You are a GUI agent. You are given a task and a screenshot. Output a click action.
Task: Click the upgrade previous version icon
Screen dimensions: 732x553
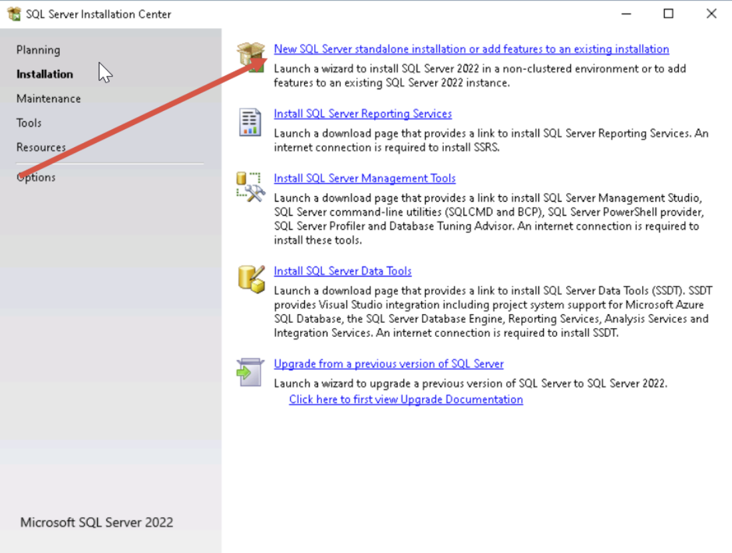250,372
